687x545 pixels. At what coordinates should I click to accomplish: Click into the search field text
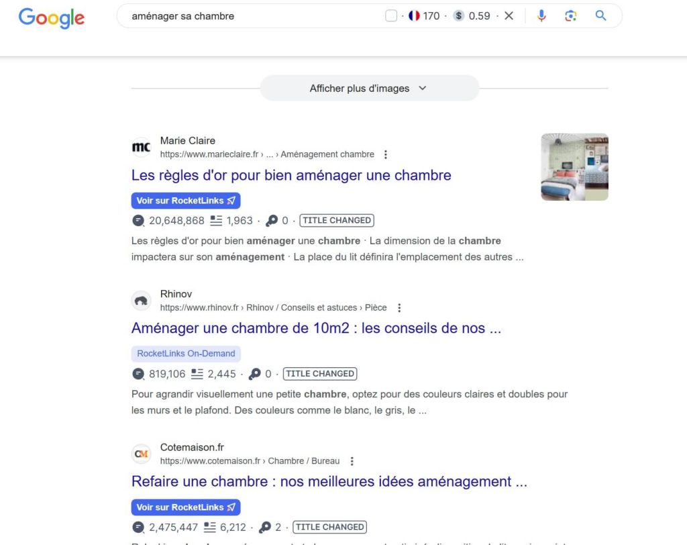(x=183, y=16)
